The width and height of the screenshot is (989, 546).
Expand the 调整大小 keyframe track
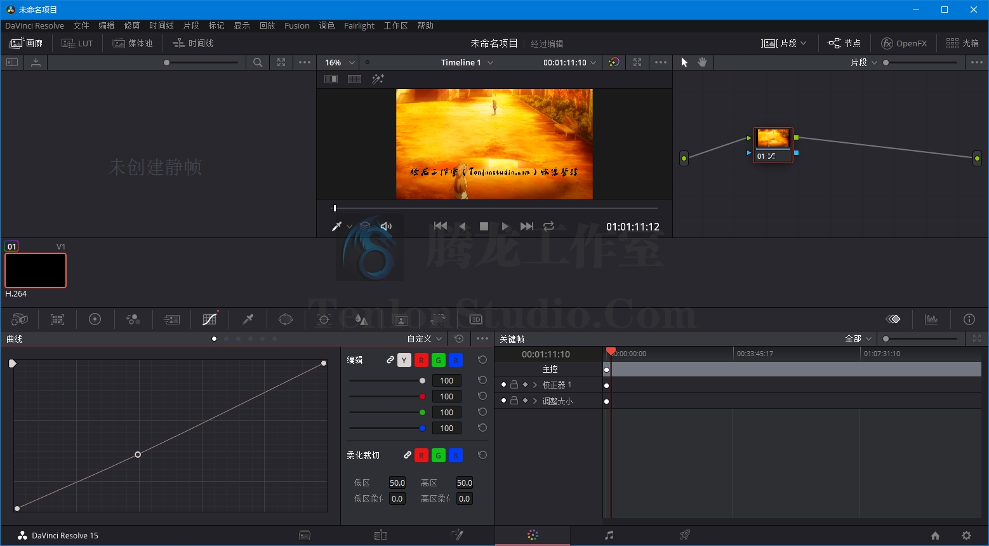point(535,401)
